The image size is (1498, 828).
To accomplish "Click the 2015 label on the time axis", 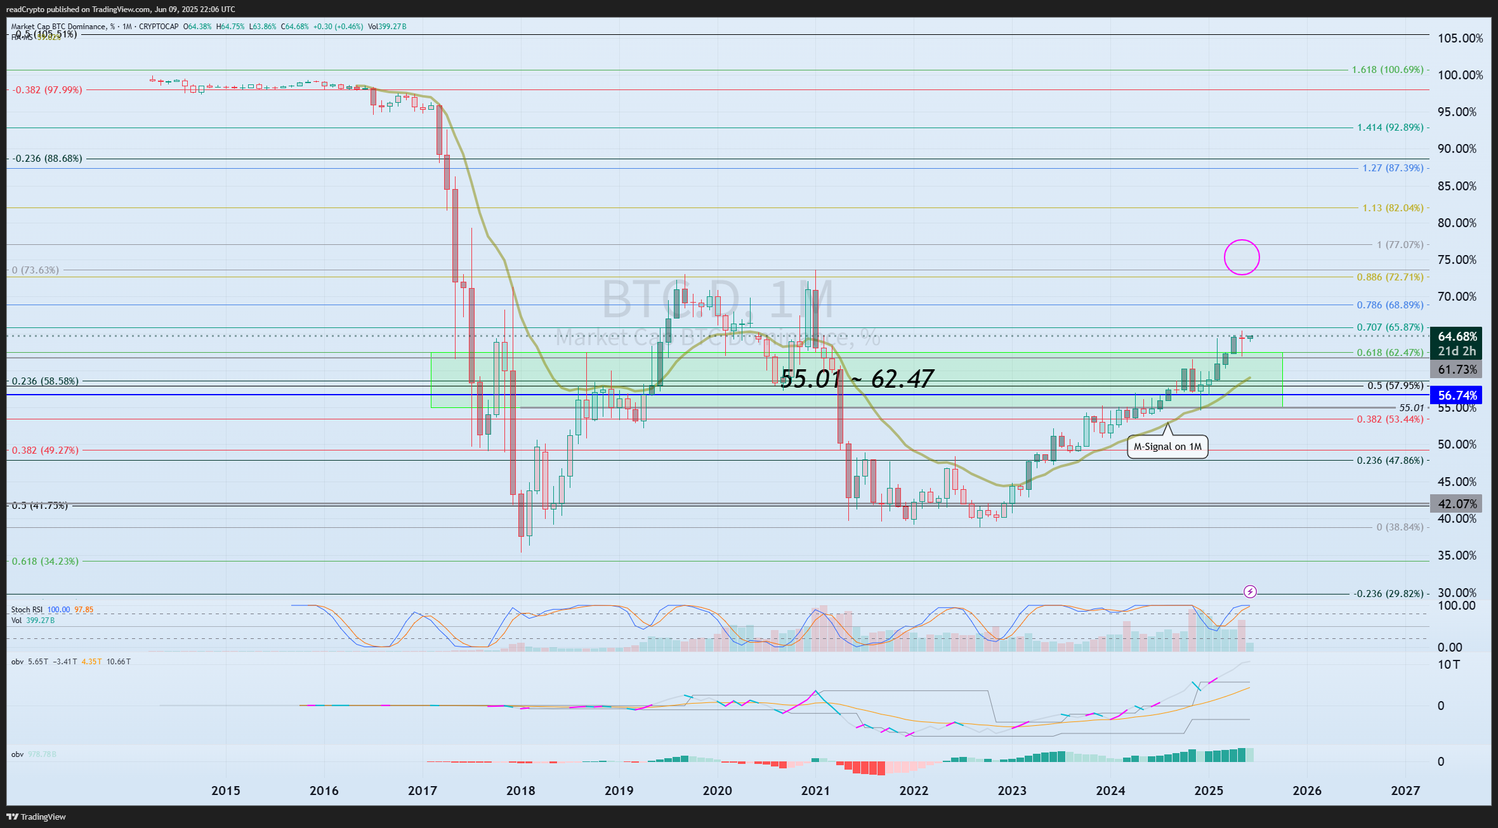I will (226, 791).
